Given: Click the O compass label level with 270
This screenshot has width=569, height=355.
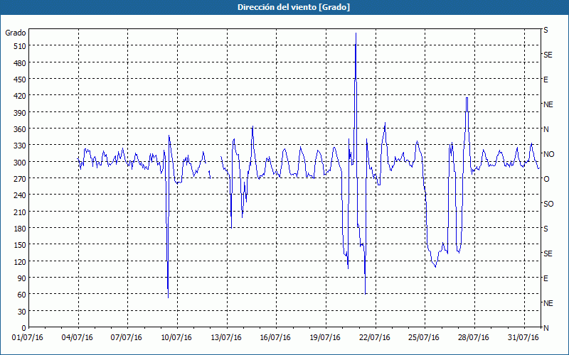Looking at the screenshot, I should point(546,179).
